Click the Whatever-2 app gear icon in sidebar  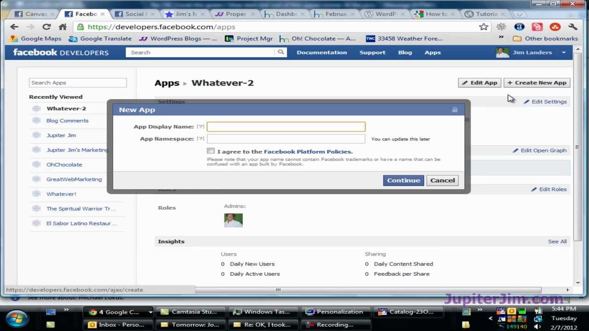36,108
